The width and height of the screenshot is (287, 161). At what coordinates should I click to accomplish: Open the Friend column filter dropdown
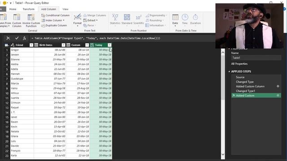pos(31,45)
